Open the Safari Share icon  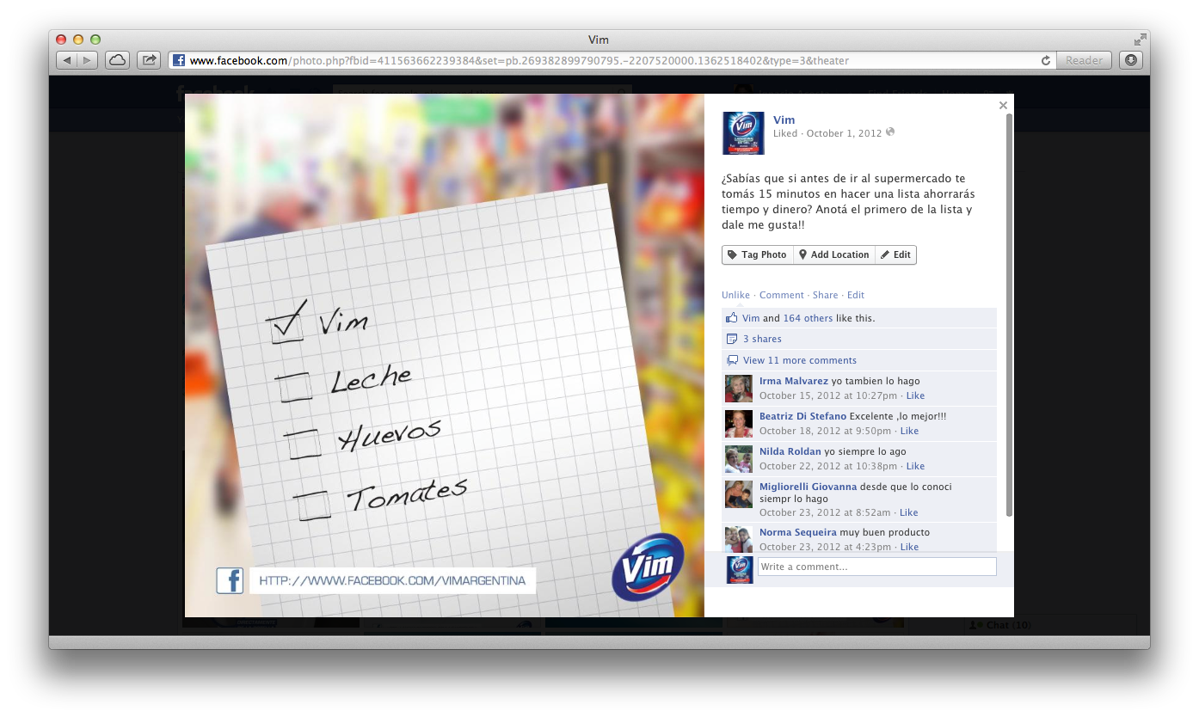pyautogui.click(x=149, y=60)
